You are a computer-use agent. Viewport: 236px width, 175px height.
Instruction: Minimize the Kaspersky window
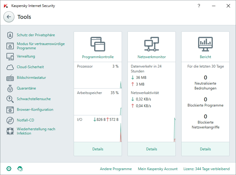pos(214,6)
